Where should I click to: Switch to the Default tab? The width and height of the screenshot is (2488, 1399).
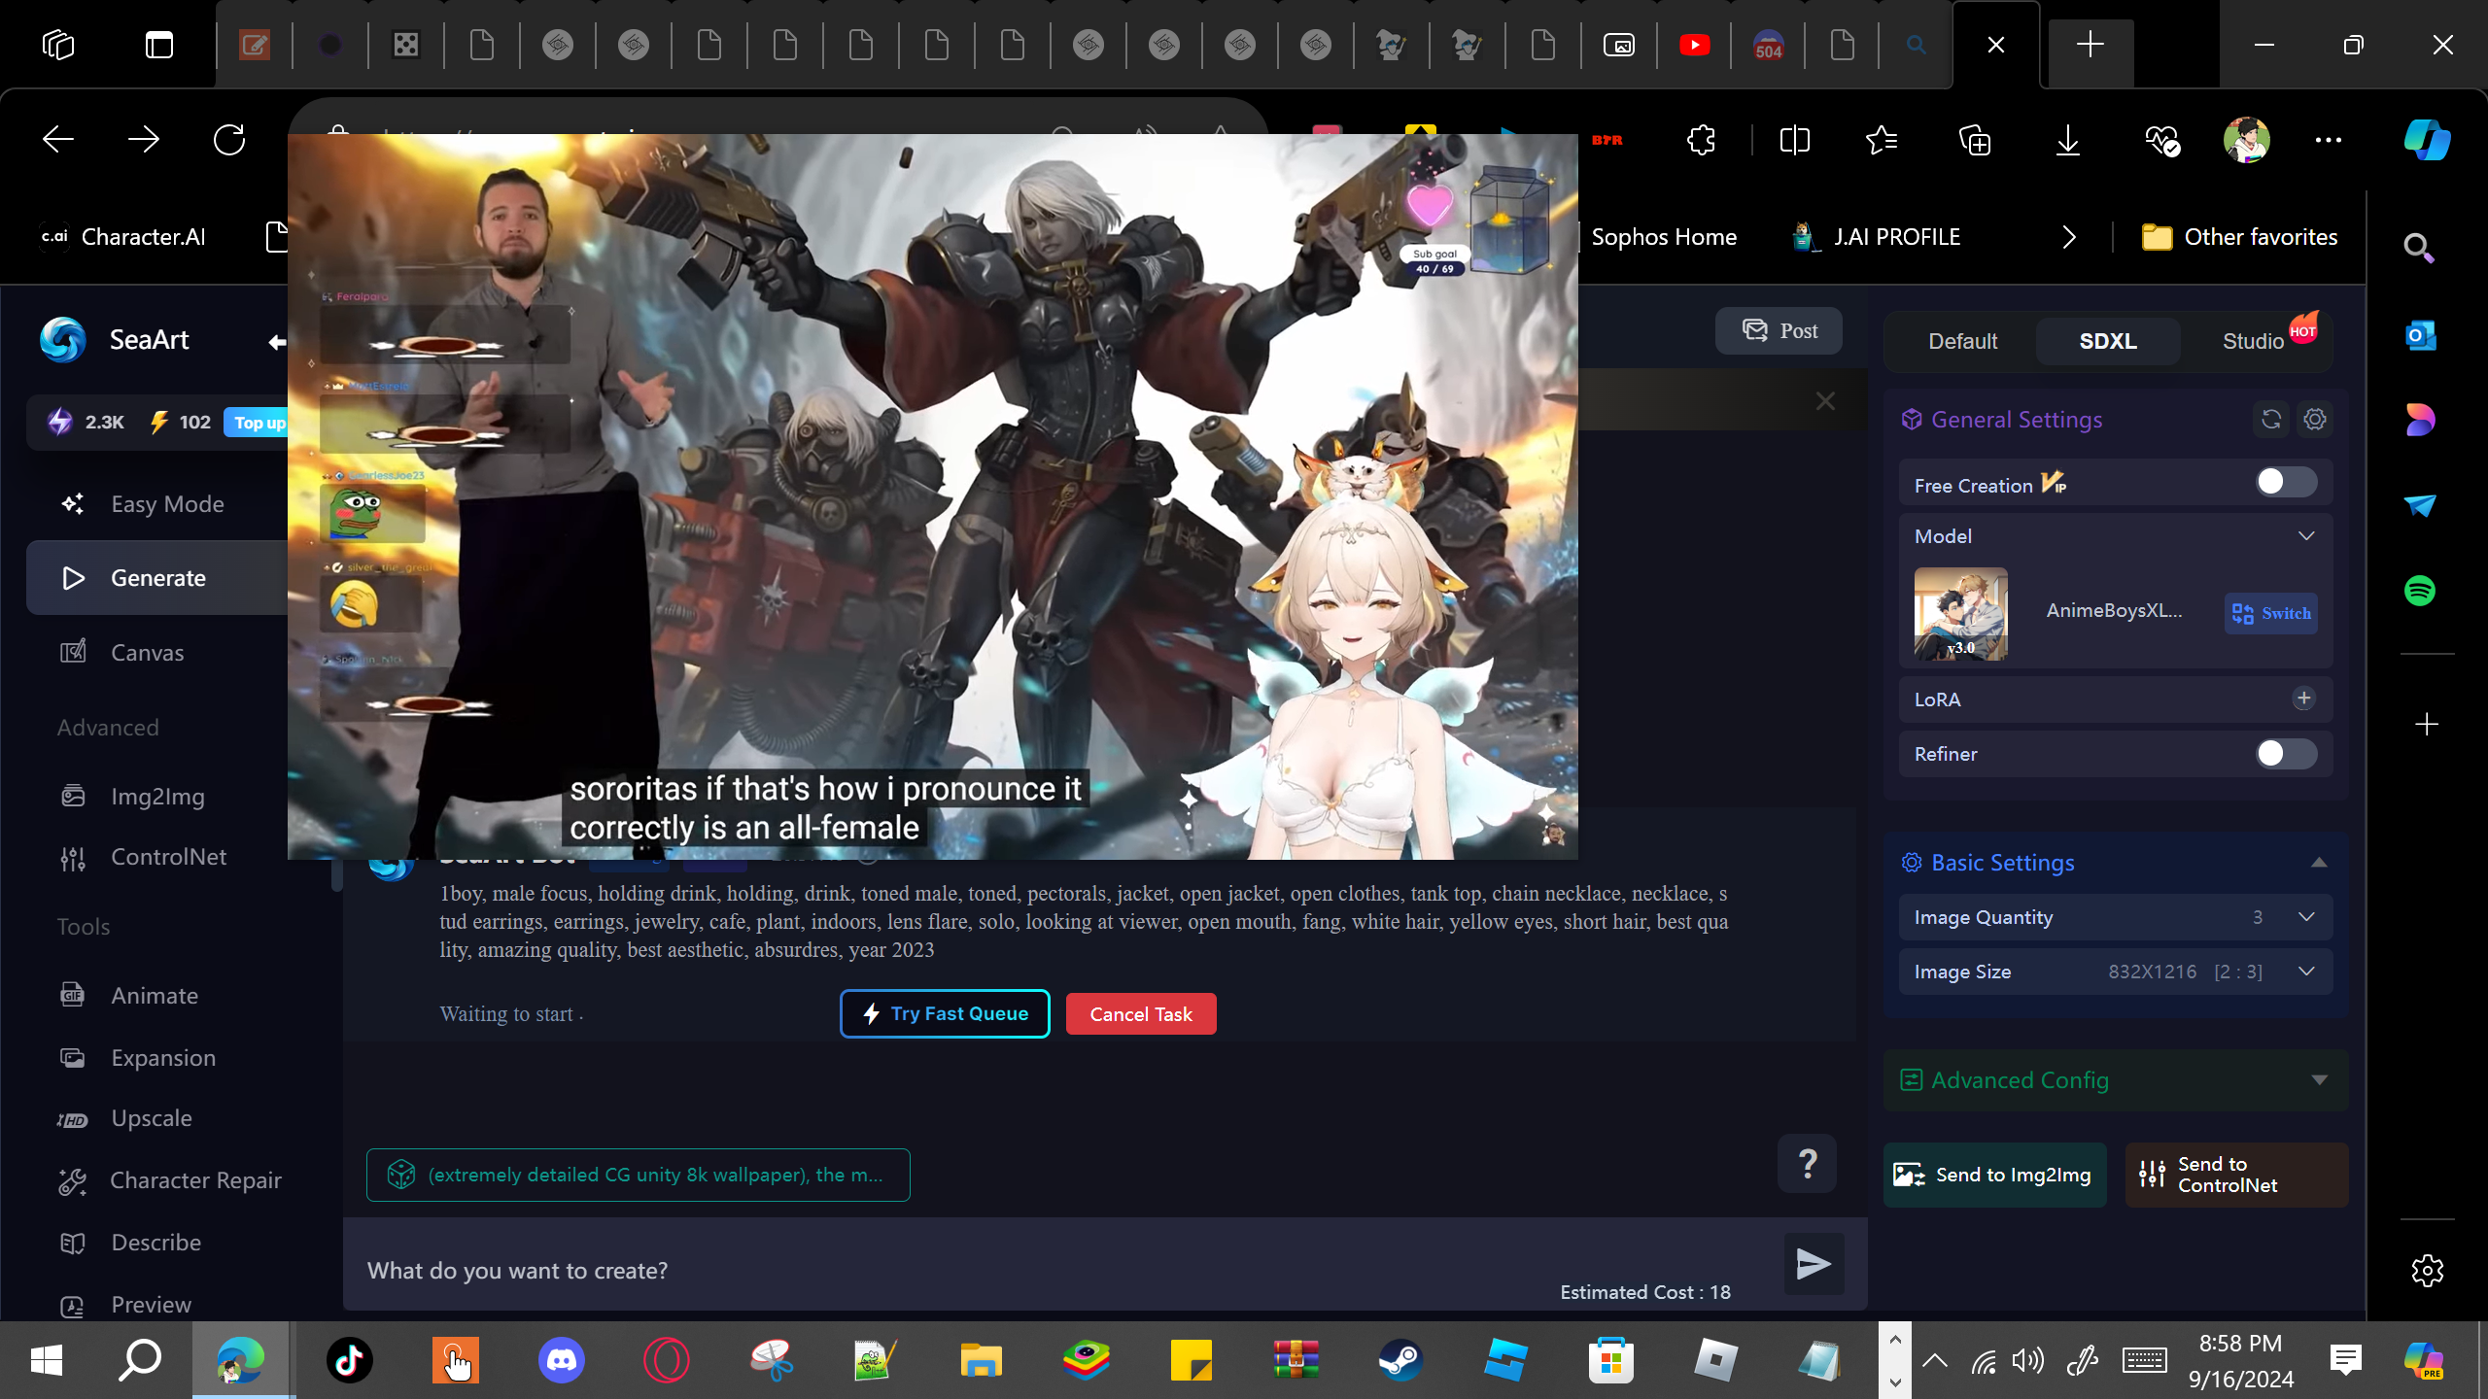coord(1962,341)
